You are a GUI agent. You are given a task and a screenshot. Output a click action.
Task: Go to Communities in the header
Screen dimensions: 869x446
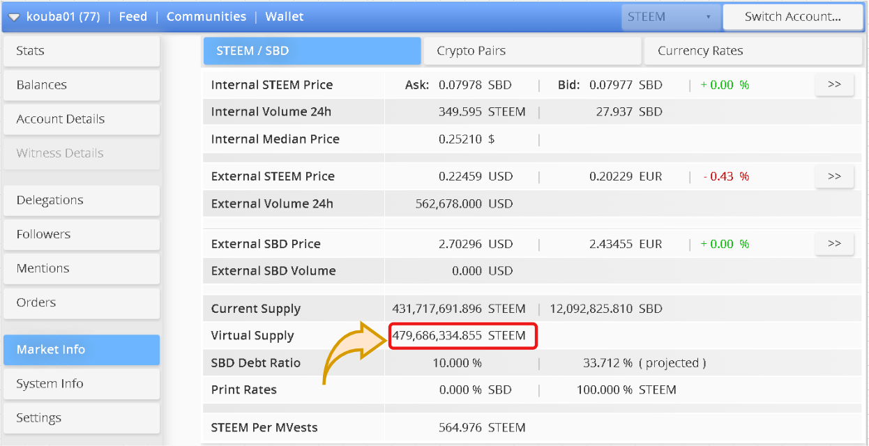click(x=206, y=17)
